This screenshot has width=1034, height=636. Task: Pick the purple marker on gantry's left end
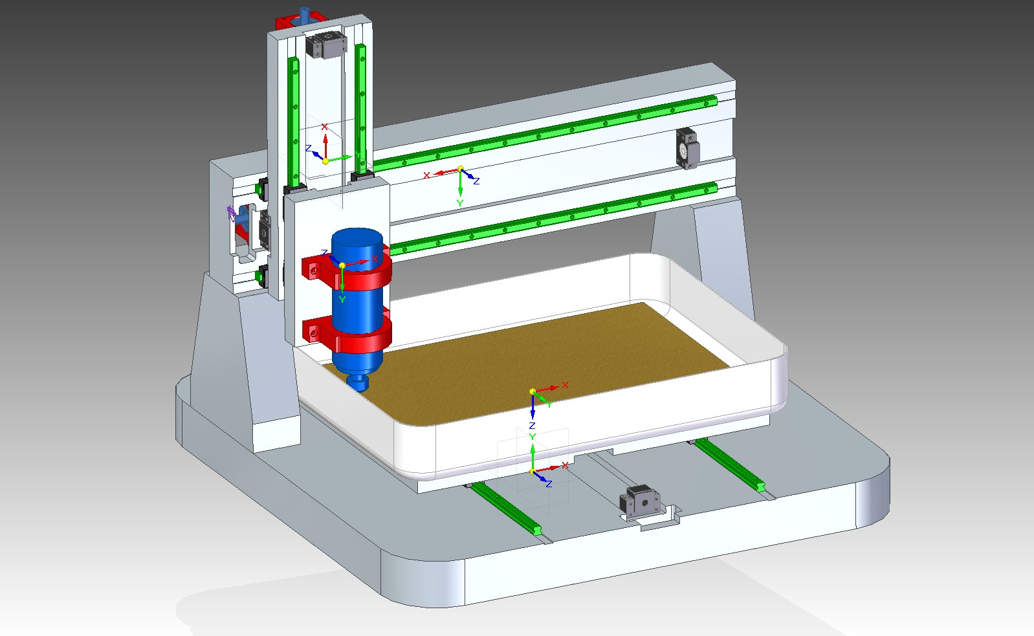231,214
